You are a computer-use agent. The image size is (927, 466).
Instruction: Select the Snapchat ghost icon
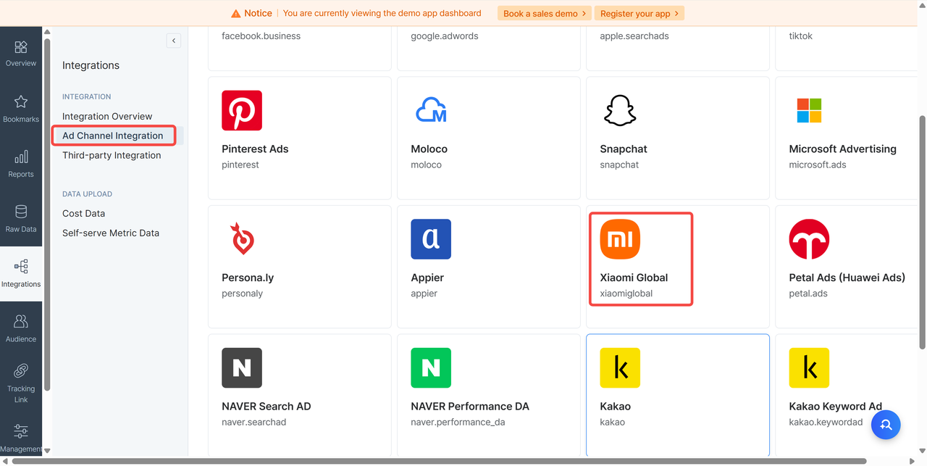[620, 111]
